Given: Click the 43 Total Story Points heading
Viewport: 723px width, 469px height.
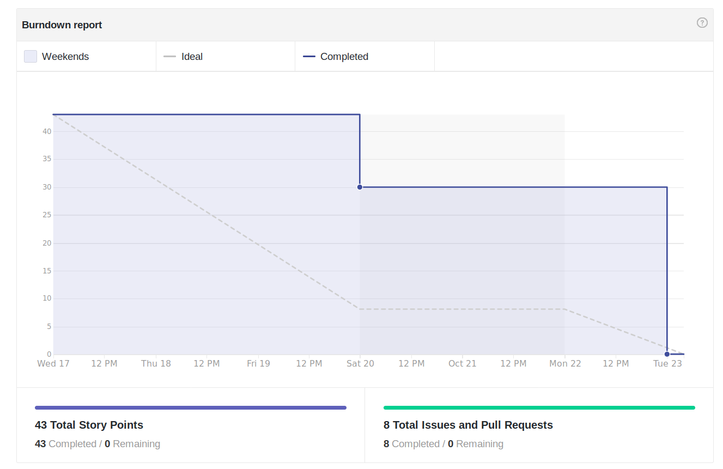Looking at the screenshot, I should coord(89,425).
